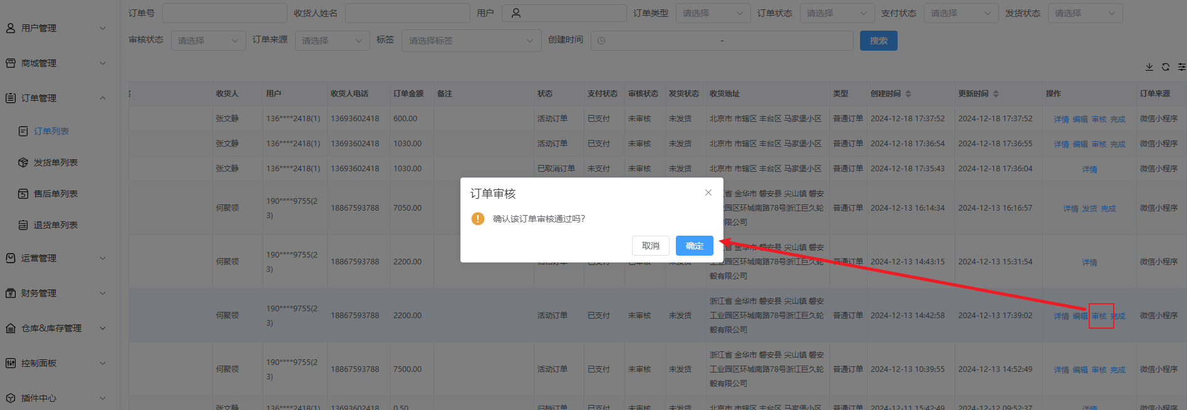
Task: Click the user icon in 用户 field
Action: [x=516, y=13]
